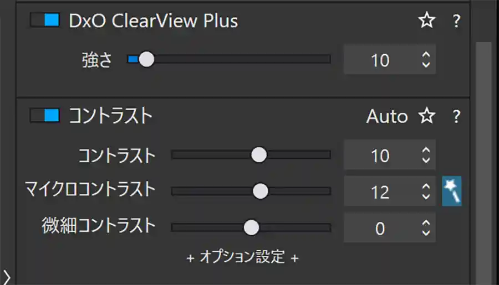Open help question mark for コントラスト panel
The image size is (499, 285).
point(456,116)
